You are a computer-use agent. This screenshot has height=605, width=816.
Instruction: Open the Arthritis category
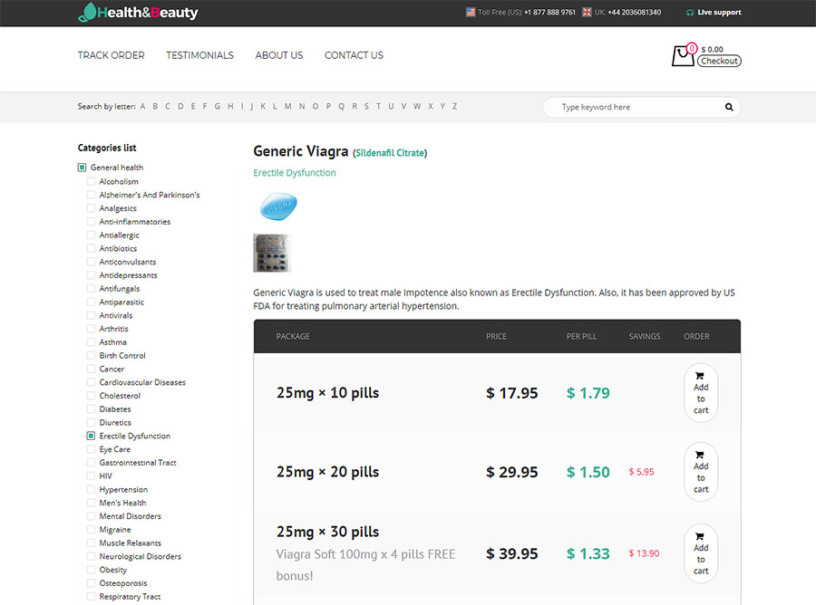click(113, 329)
